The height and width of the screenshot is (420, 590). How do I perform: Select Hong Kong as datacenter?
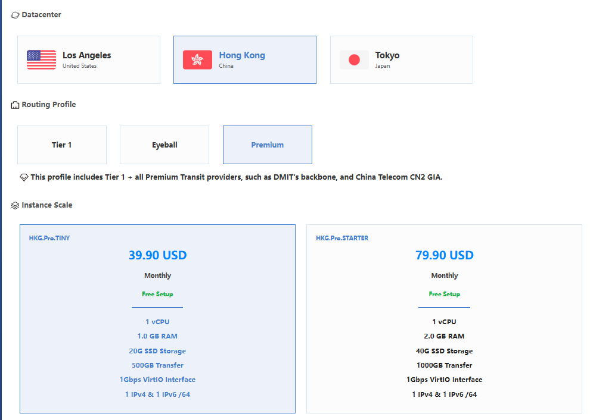(x=244, y=59)
